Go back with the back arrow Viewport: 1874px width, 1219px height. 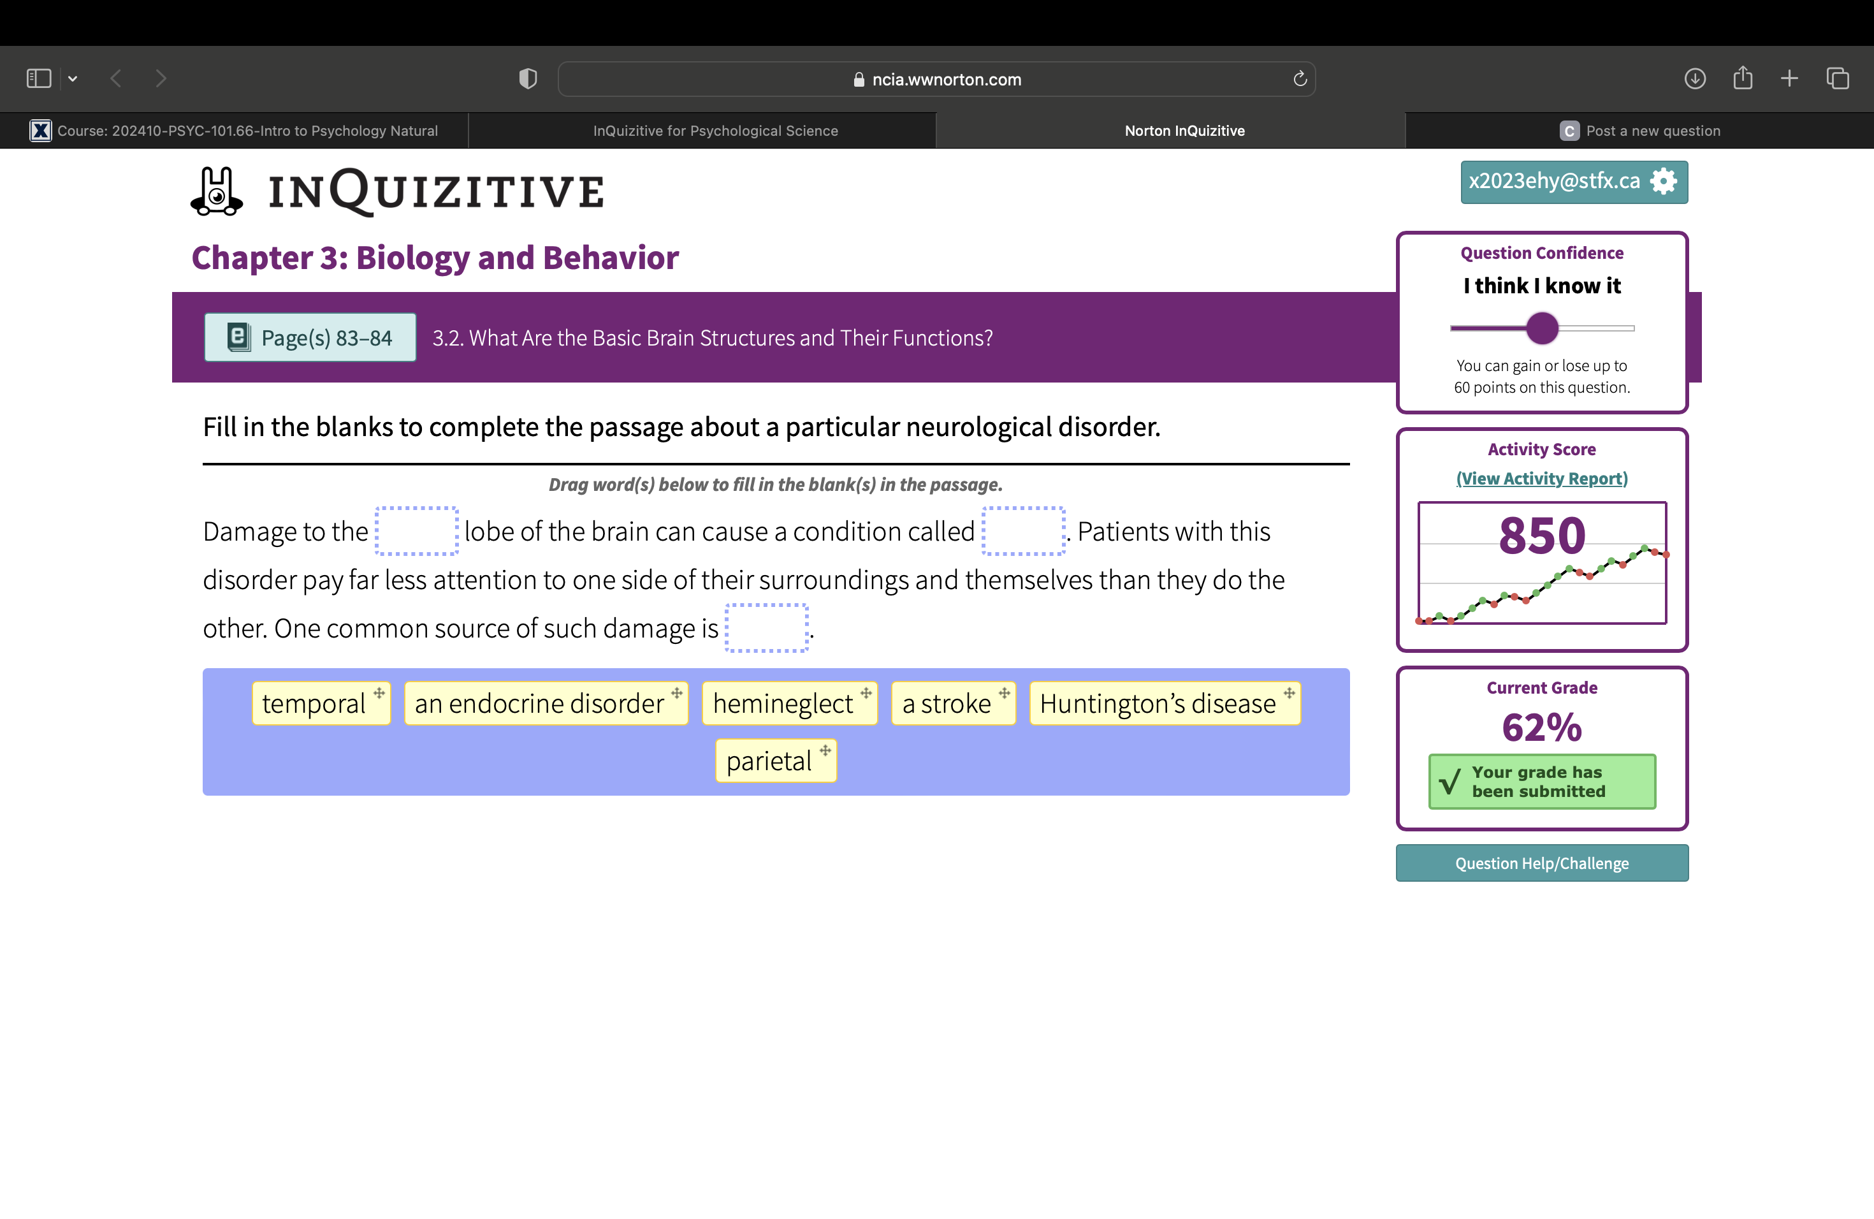click(116, 79)
